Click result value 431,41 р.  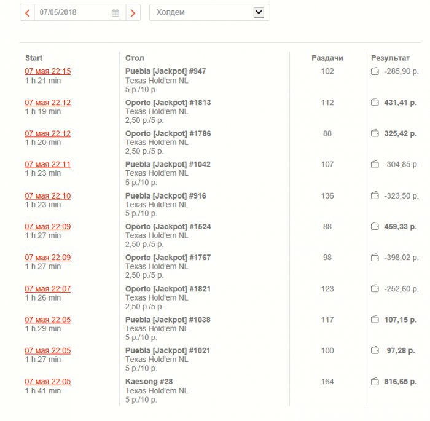[401, 103]
